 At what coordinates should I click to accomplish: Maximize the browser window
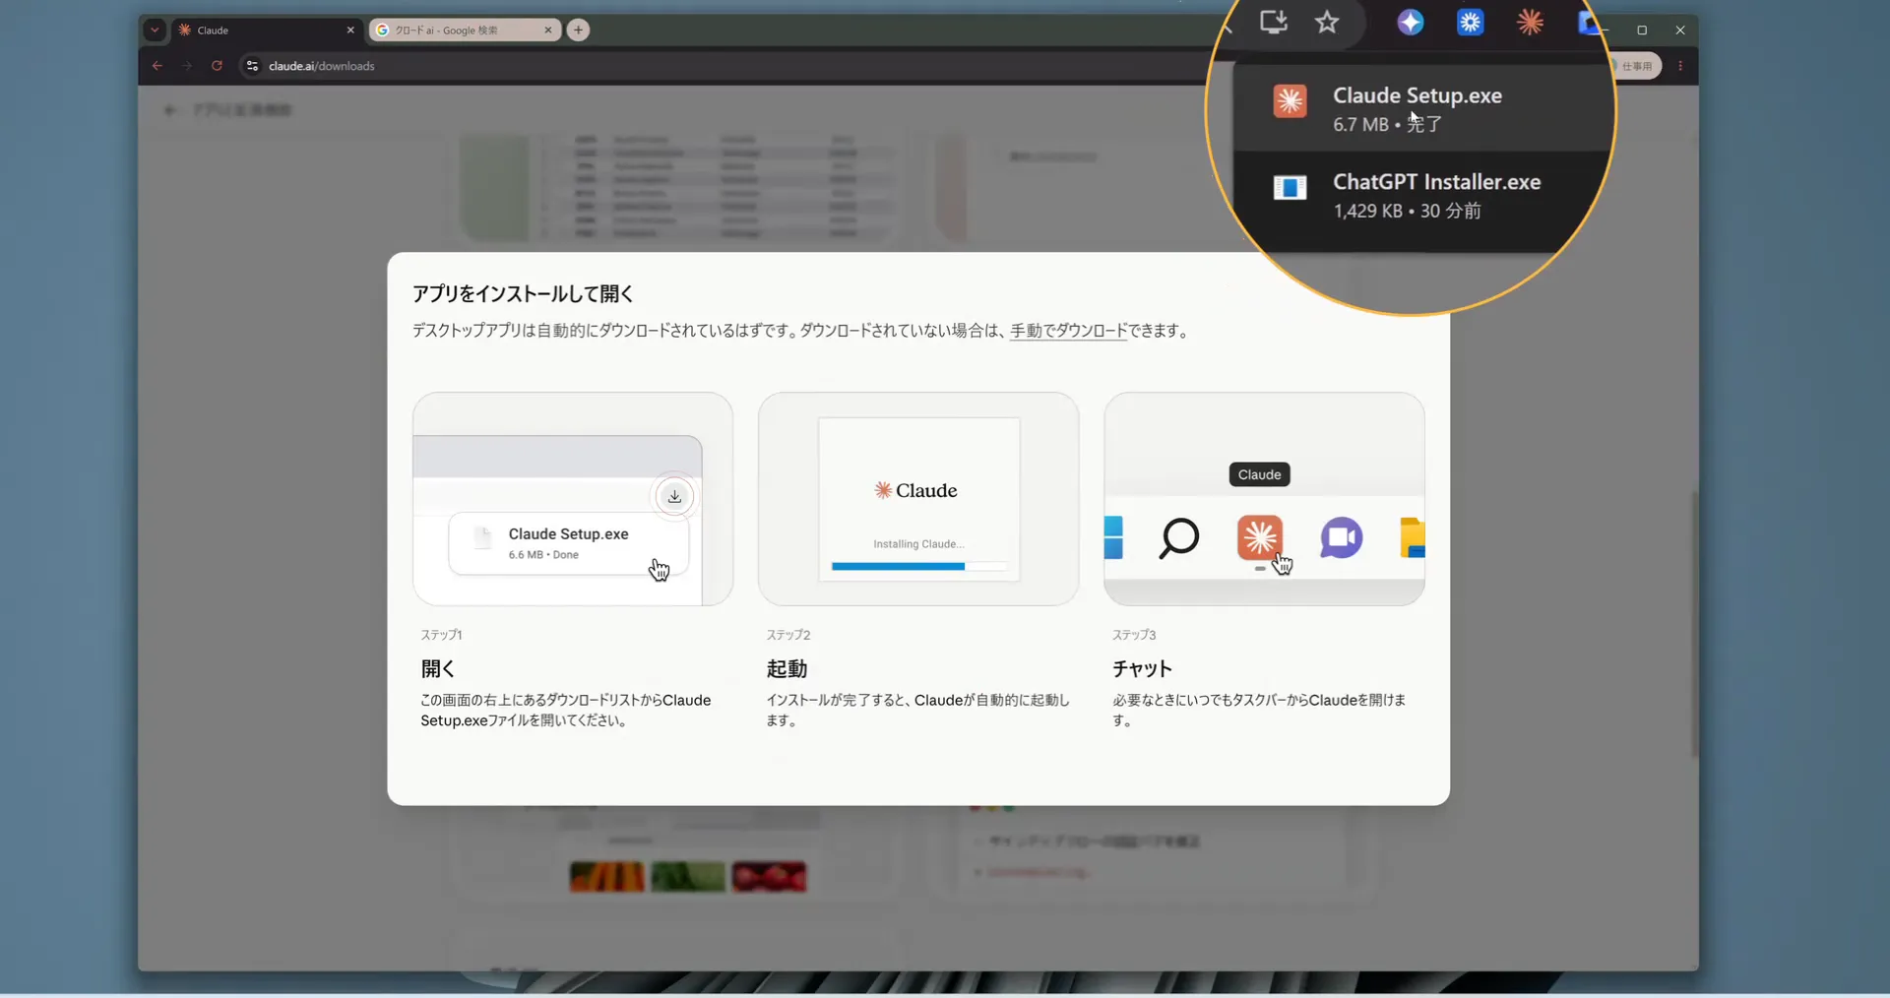(x=1642, y=30)
